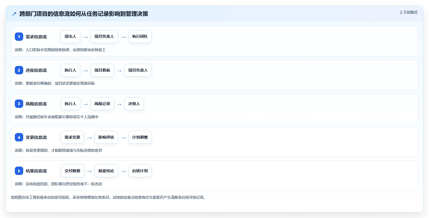Select the 结果信息流 row title
This screenshot has width=429, height=218.
36,171
